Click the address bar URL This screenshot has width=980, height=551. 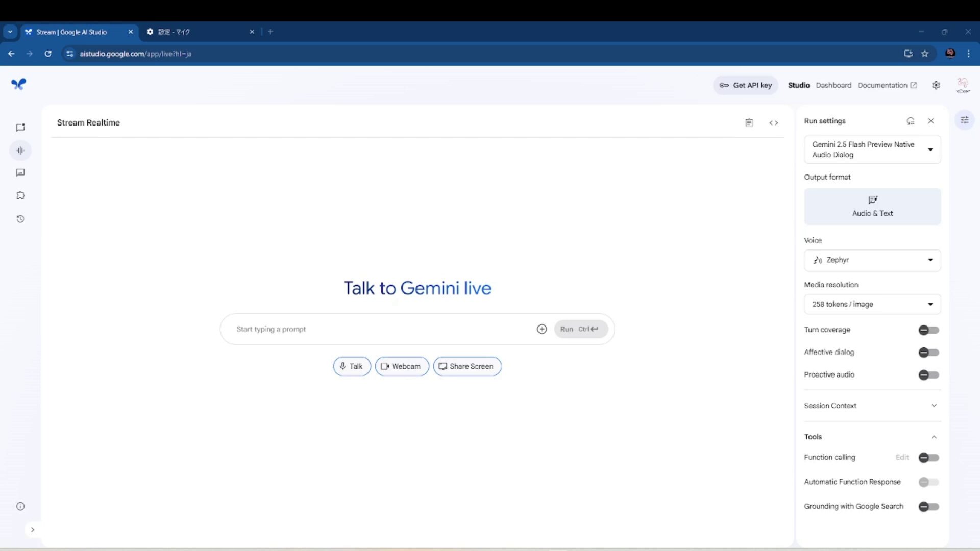pos(136,54)
